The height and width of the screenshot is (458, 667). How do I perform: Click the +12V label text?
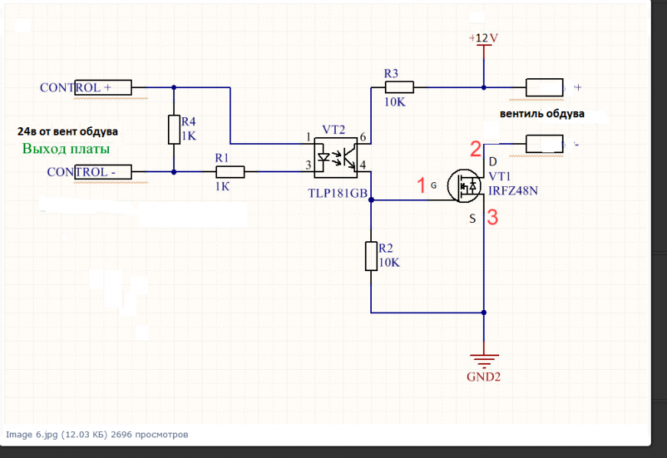[x=483, y=38]
